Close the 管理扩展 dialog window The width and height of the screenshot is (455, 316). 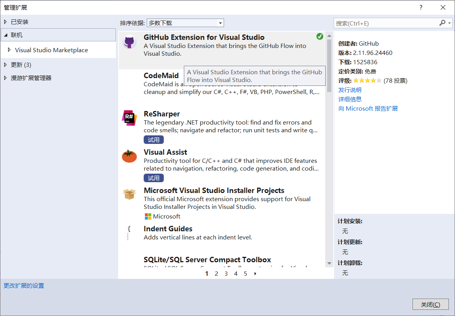coord(443,8)
